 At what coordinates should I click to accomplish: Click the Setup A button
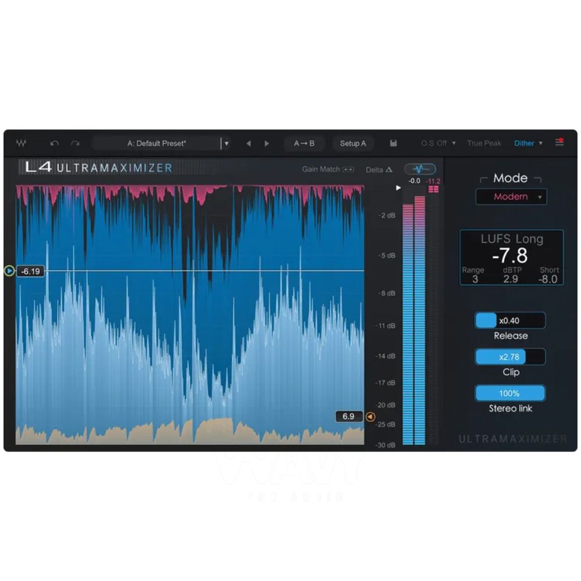(353, 143)
